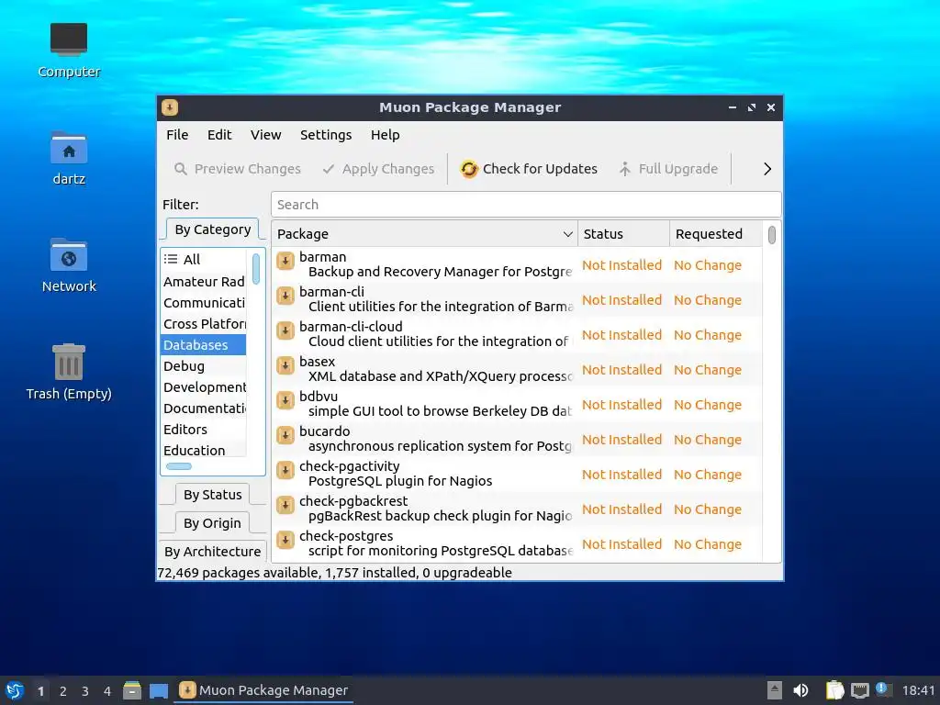
Task: Click the barman package icon
Action: pos(285,261)
